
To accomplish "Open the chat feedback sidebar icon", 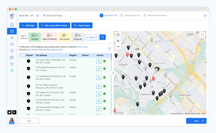I will pos(12,71).
